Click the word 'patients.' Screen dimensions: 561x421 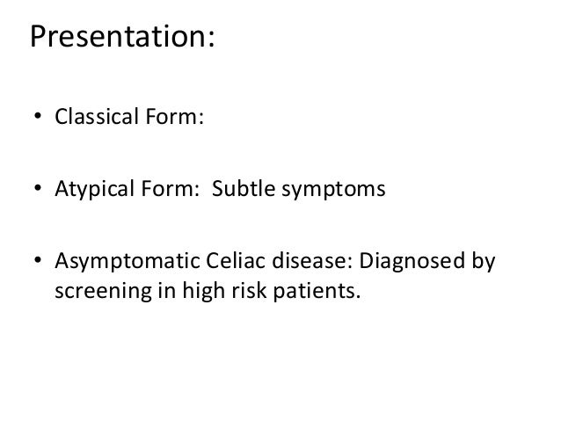point(317,291)
